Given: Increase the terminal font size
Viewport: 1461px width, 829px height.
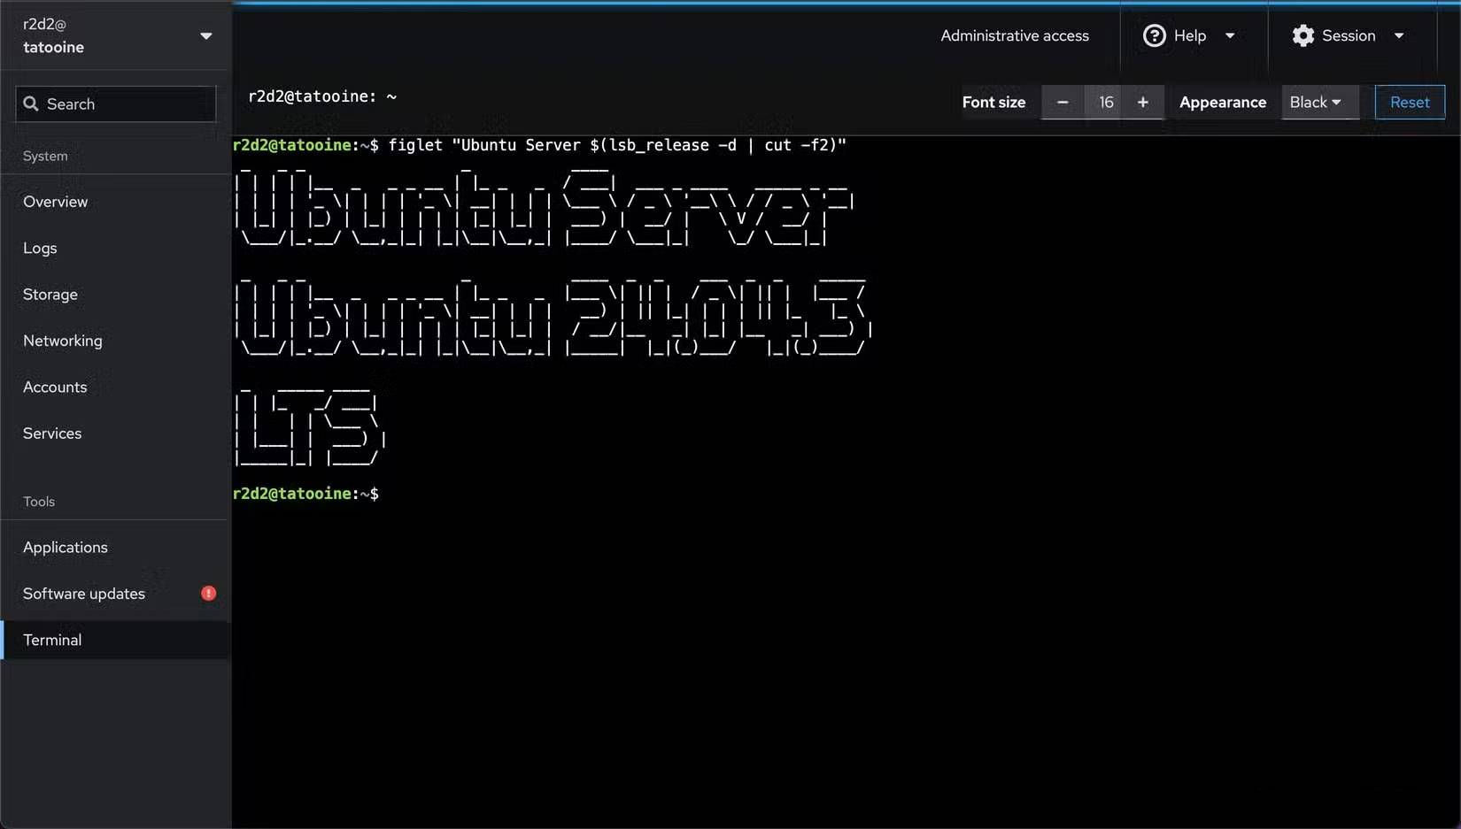Looking at the screenshot, I should point(1143,102).
